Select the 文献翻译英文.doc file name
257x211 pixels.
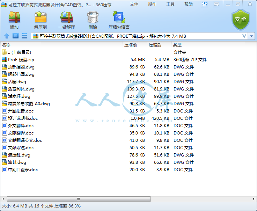tap(25, 140)
